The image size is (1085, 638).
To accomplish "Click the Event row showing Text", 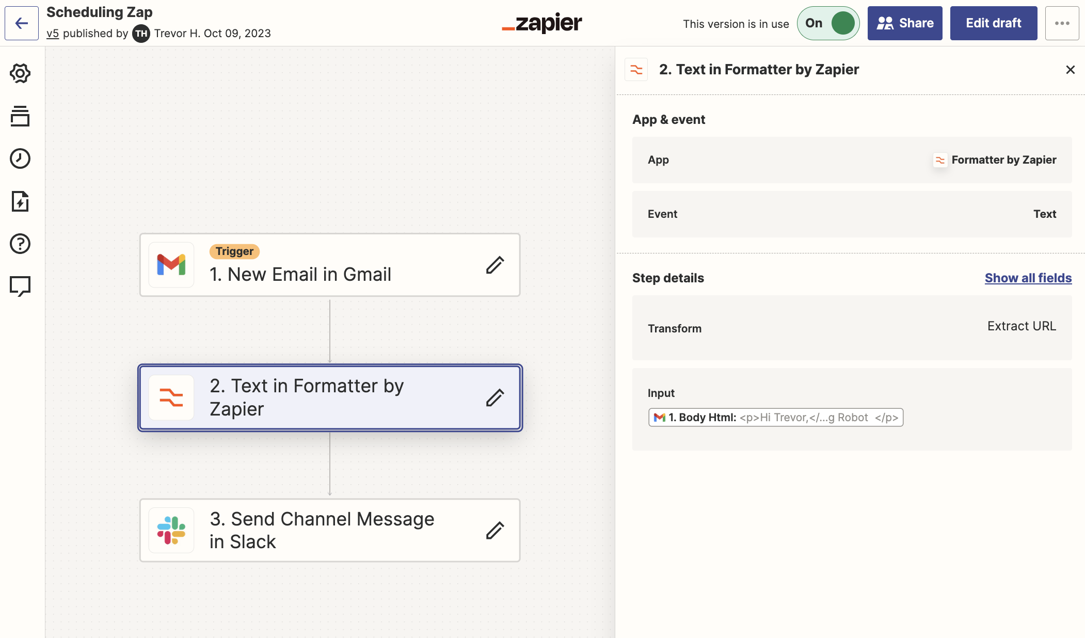I will pyautogui.click(x=852, y=214).
